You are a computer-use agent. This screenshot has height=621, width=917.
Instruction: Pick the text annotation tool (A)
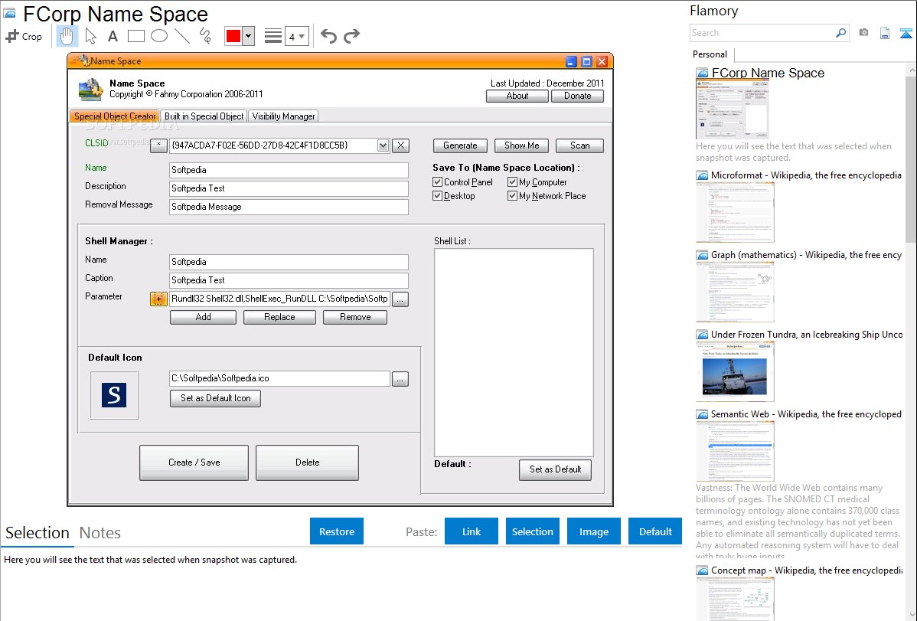pos(113,36)
